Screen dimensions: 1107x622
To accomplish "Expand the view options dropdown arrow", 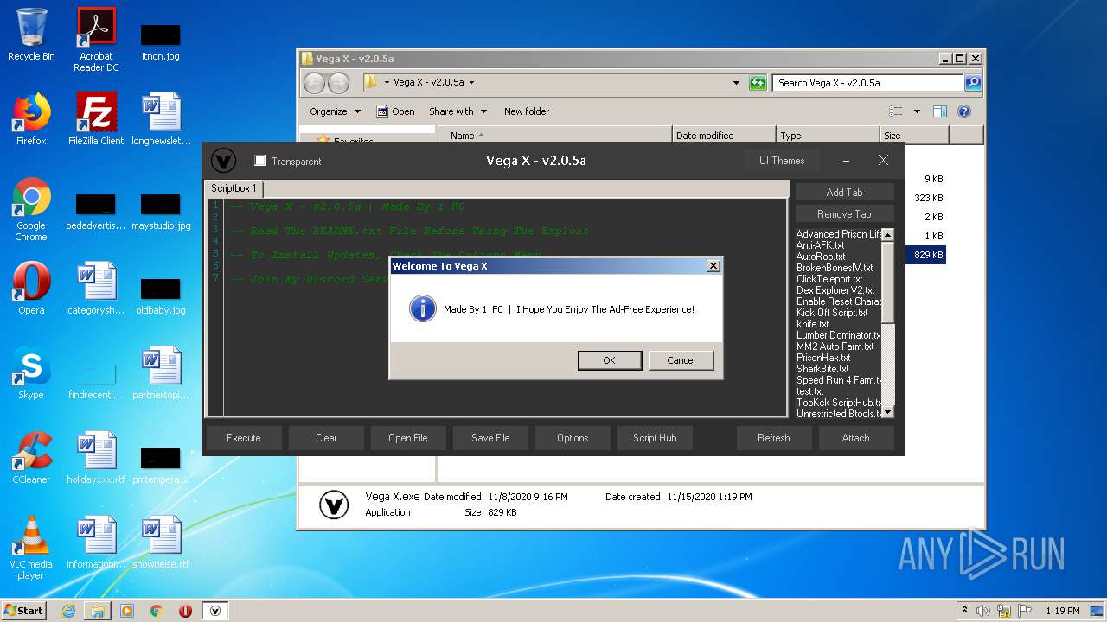I will [x=917, y=111].
